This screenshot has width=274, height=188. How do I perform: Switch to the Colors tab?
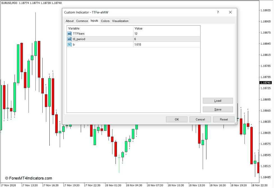point(105,21)
